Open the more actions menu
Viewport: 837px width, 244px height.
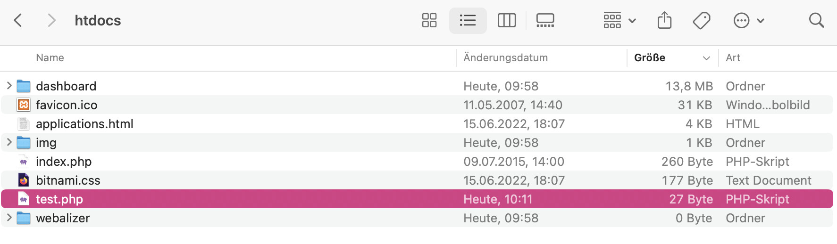[x=748, y=21]
